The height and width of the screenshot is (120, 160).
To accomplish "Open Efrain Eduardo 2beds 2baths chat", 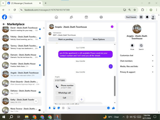I will click(21, 83).
